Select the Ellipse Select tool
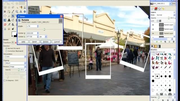The height and width of the screenshot is (101, 180). click(9, 8)
